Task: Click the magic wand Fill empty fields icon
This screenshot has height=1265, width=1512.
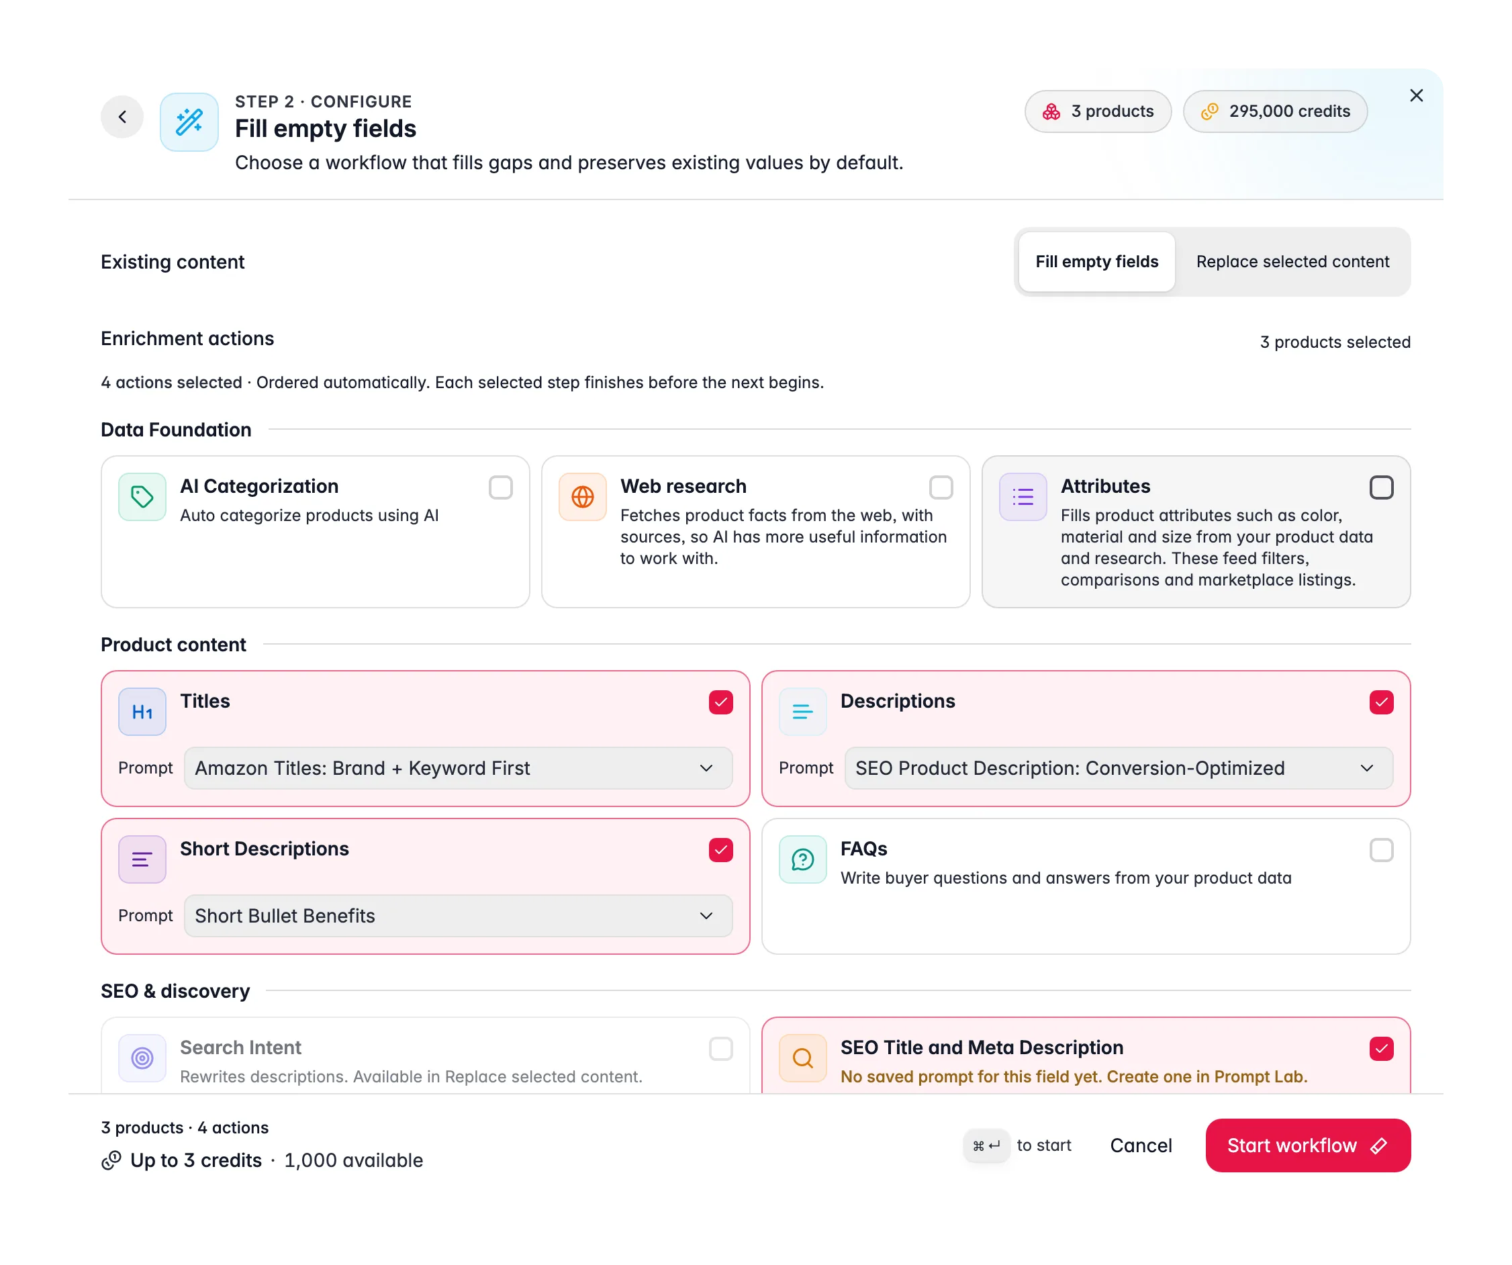Action: tap(189, 122)
